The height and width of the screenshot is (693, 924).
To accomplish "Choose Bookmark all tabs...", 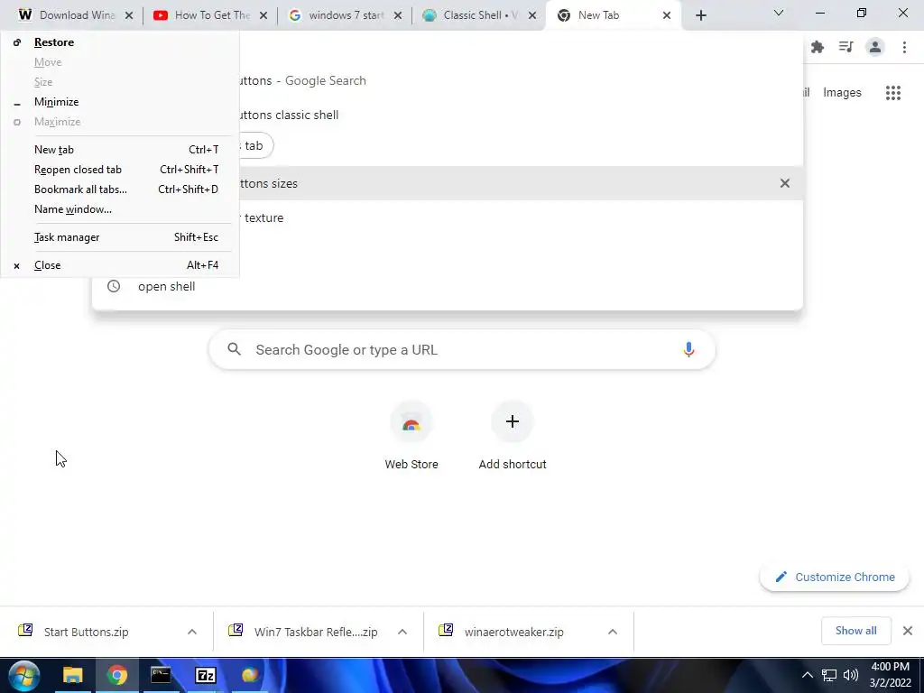I will pos(120,189).
